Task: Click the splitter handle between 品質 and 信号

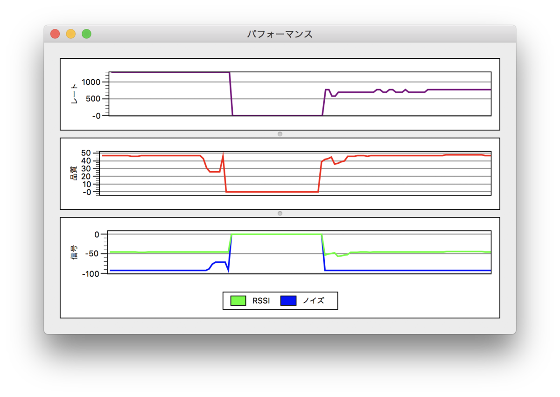Action: click(280, 213)
